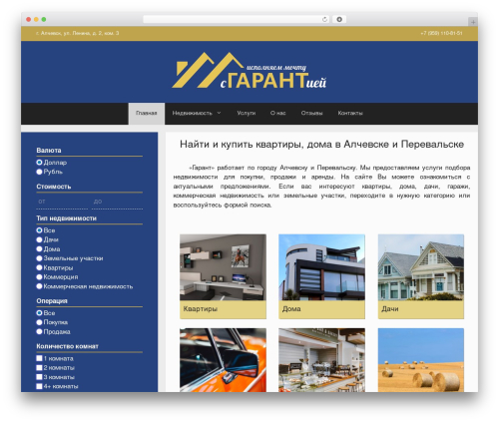Click the Тип недвижимости heading

tap(66, 218)
